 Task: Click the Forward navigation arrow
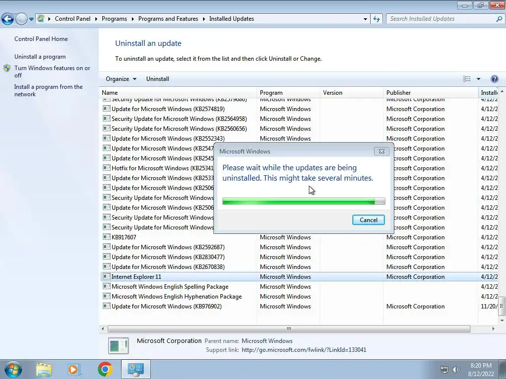click(x=21, y=19)
